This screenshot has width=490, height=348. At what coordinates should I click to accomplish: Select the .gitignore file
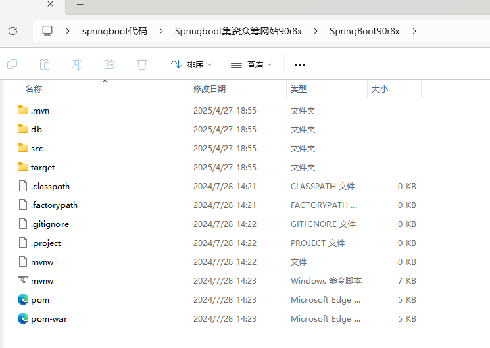[x=49, y=224]
